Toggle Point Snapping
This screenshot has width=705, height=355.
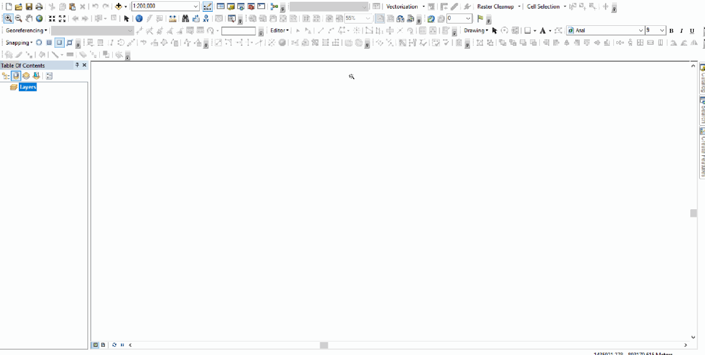[x=39, y=42]
